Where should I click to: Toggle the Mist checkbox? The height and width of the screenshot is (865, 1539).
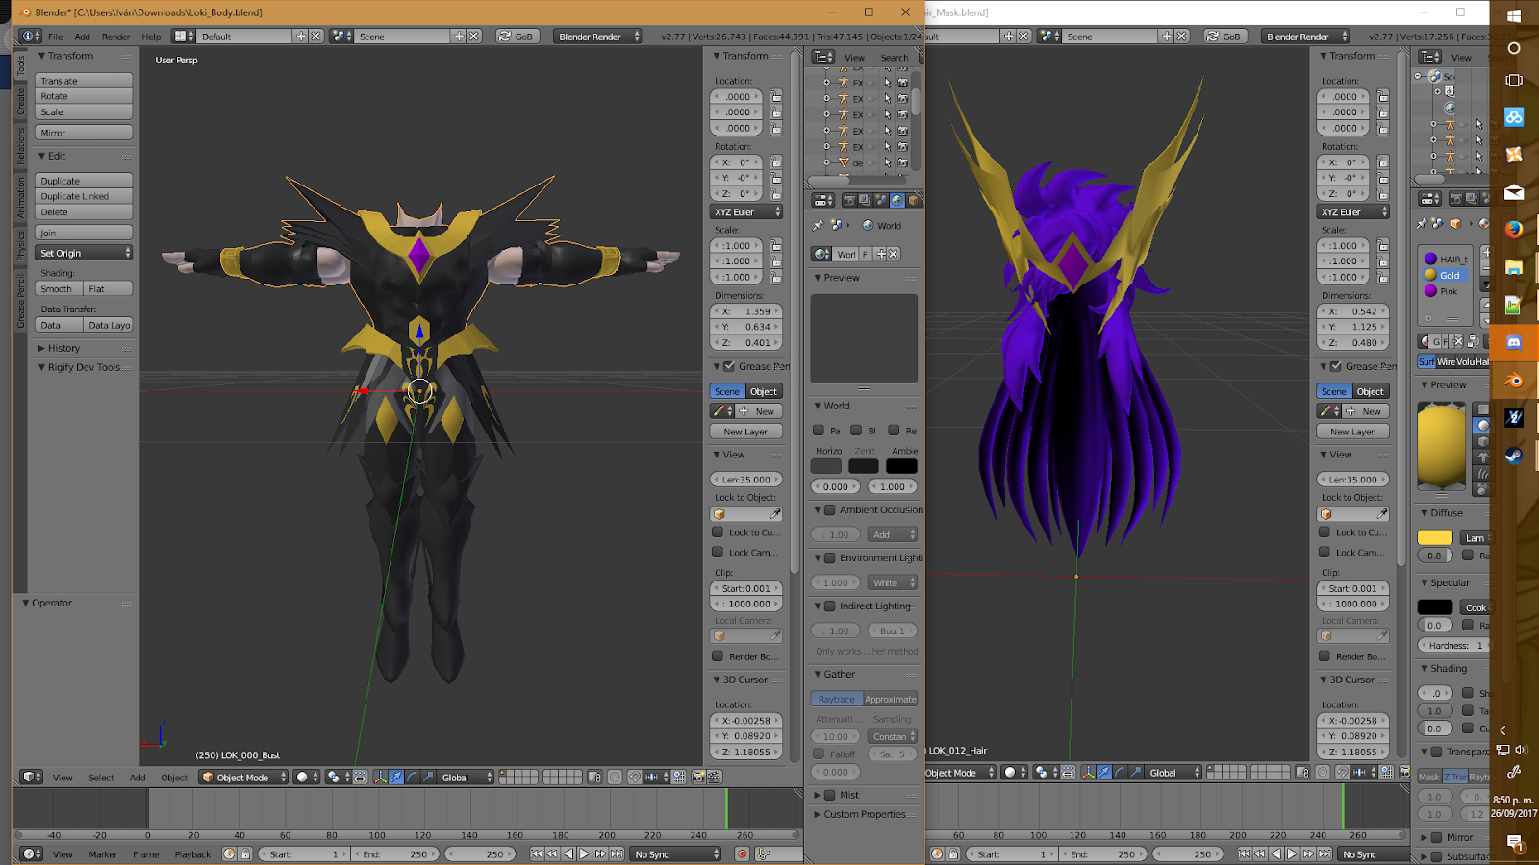(x=831, y=795)
